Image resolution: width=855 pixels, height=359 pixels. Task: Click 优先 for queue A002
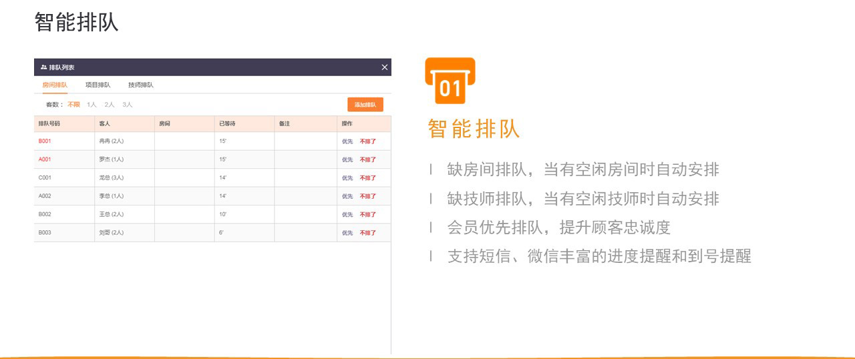tap(347, 196)
